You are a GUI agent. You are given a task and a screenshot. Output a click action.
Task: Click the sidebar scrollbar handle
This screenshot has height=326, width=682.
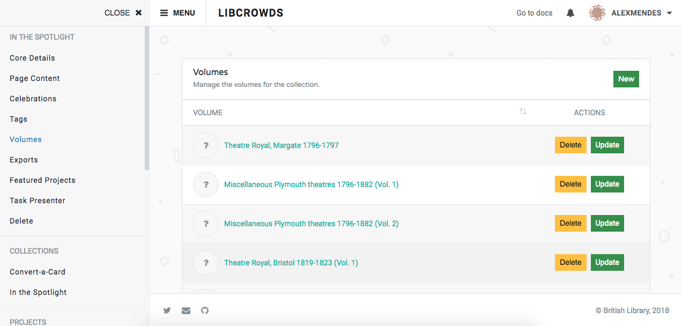click(x=145, y=97)
